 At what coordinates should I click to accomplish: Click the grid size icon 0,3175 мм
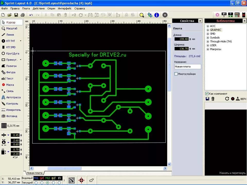(x=4, y=126)
